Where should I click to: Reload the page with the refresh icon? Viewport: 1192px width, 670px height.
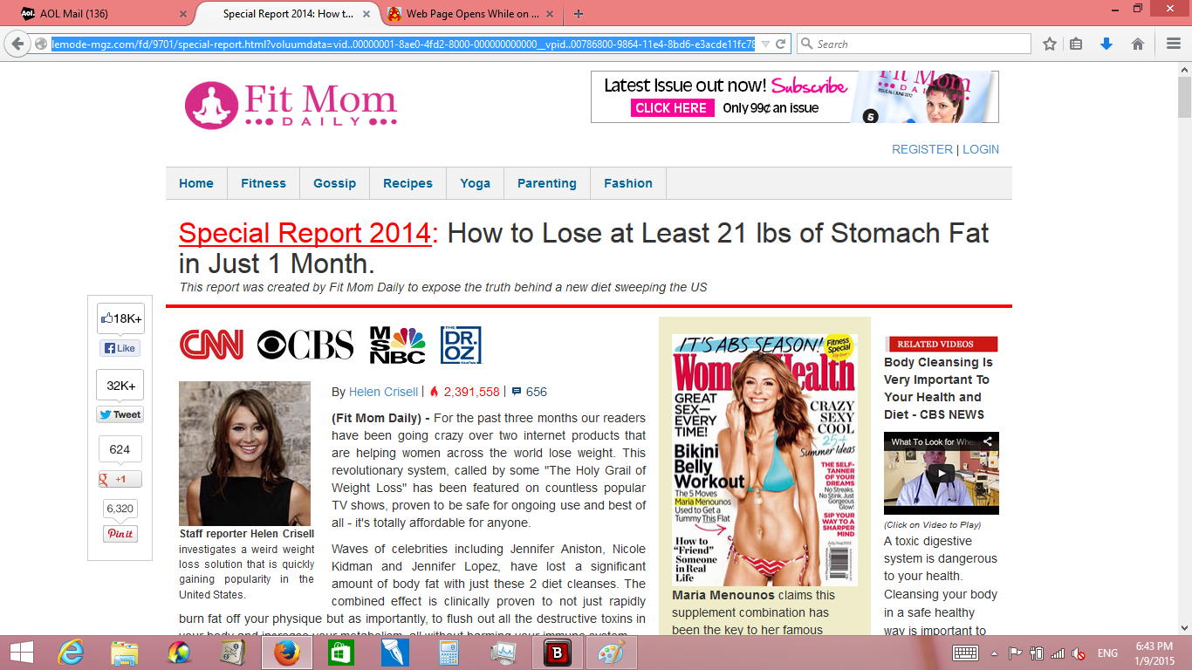[x=781, y=44]
